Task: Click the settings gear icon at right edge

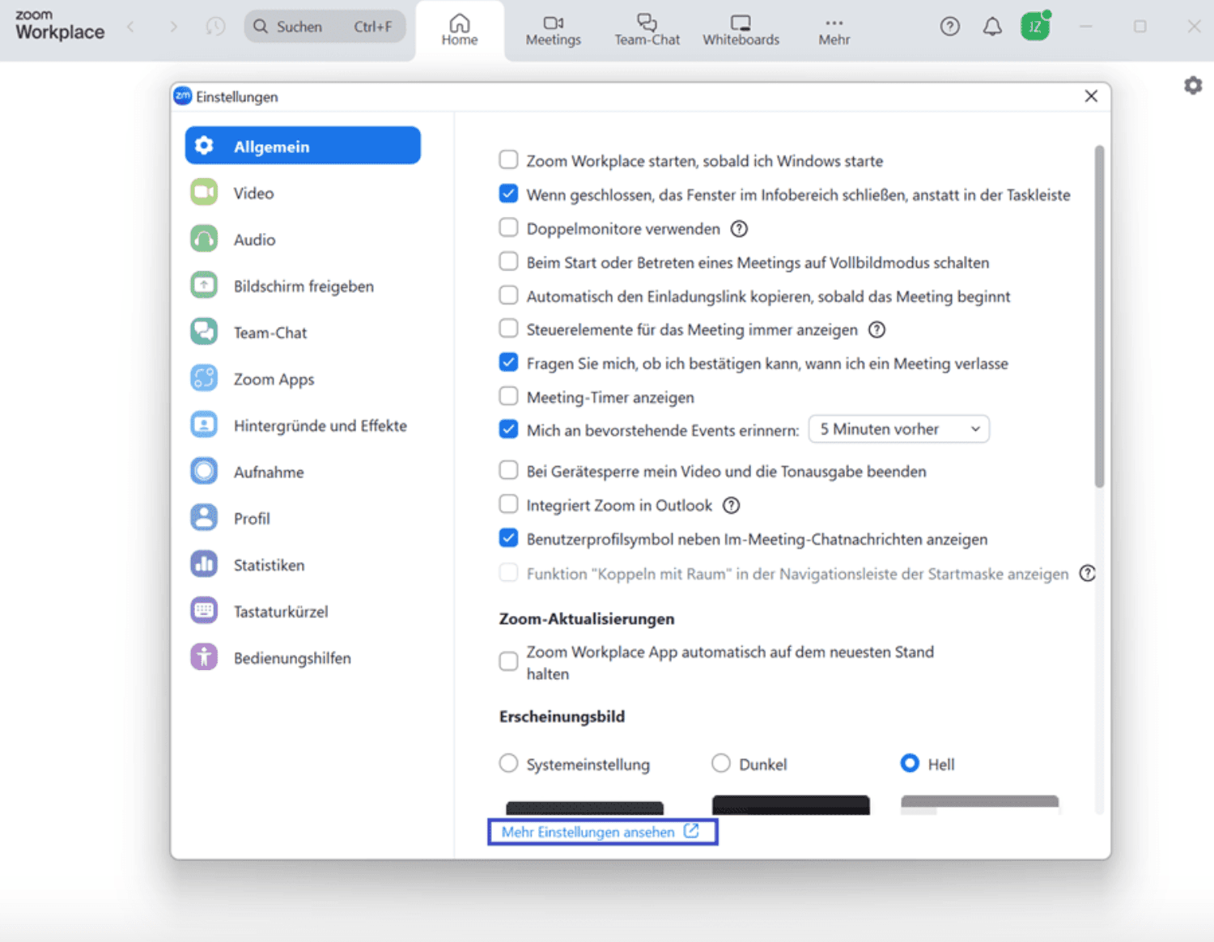Action: click(x=1193, y=85)
